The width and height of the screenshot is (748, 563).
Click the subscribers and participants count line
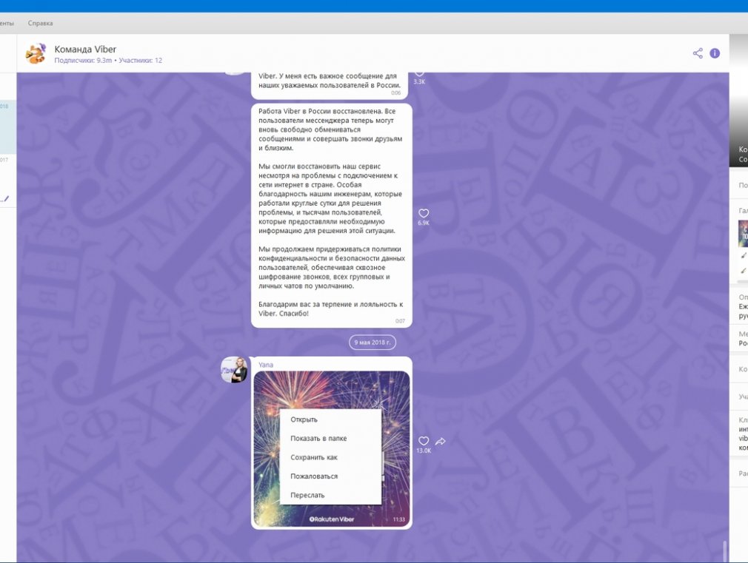[x=108, y=61]
